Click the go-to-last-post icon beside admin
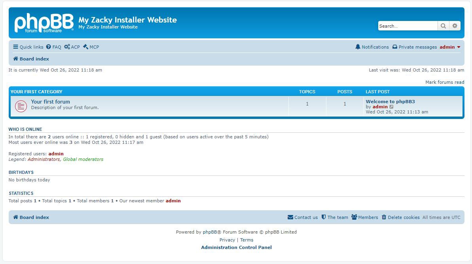Viewport: 472px width, 264px height. pos(392,107)
